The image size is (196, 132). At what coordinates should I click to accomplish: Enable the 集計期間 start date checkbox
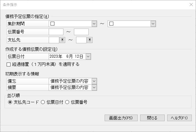point(52,24)
